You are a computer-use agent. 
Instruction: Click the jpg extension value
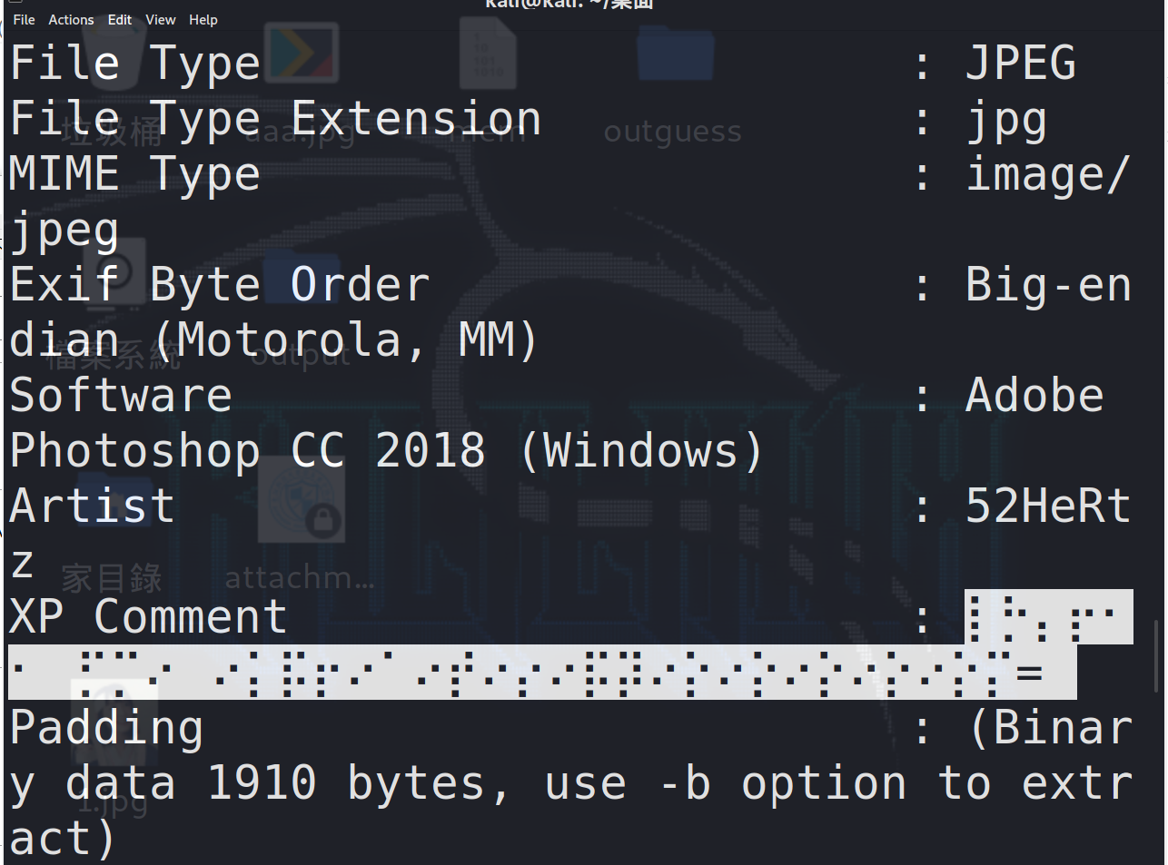1006,120
